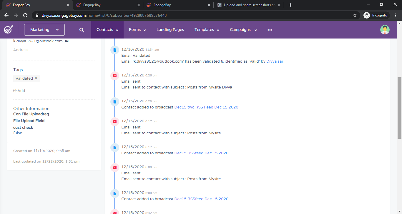402x214 pixels.
Task: Click the Last updated on 12/22/2020 text
Action: click(x=46, y=161)
